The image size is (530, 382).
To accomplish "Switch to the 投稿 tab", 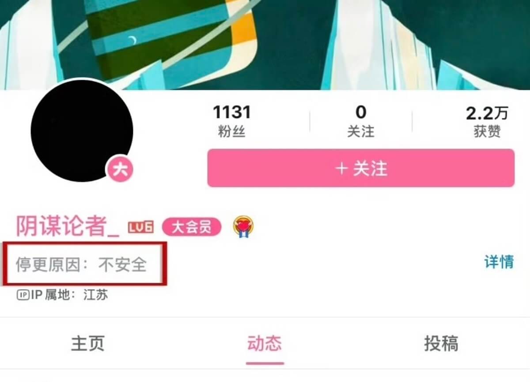I will (x=441, y=343).
